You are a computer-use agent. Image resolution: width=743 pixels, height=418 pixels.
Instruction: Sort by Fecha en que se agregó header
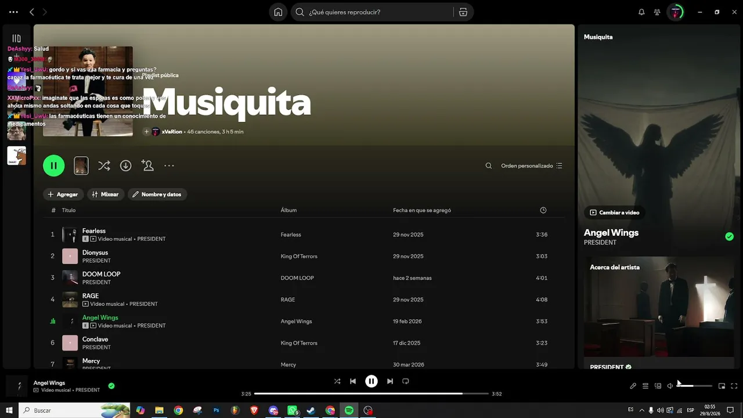tap(422, 210)
